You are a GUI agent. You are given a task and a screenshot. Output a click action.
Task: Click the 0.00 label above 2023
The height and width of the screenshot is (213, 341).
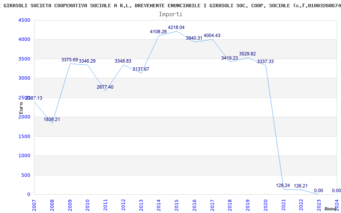pyautogui.click(x=318, y=190)
